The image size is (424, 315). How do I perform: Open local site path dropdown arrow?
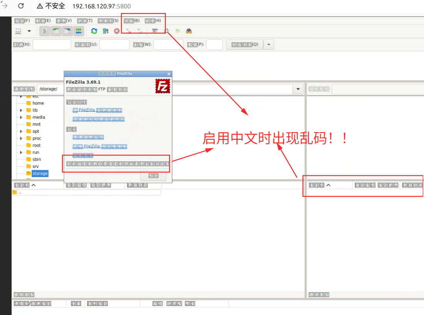pos(298,89)
